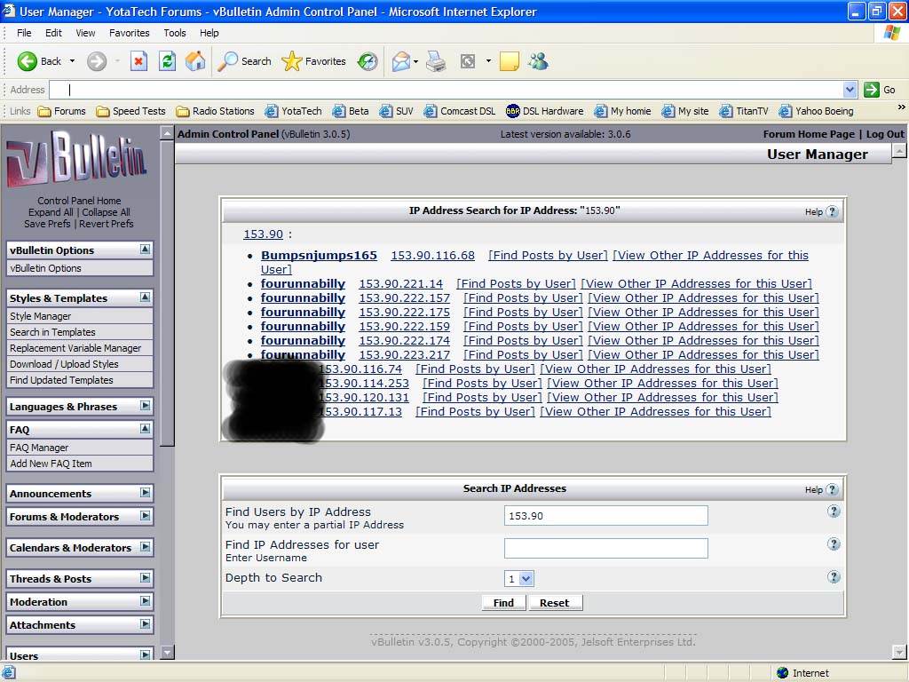Click the main page scroll down arrow

(x=898, y=653)
